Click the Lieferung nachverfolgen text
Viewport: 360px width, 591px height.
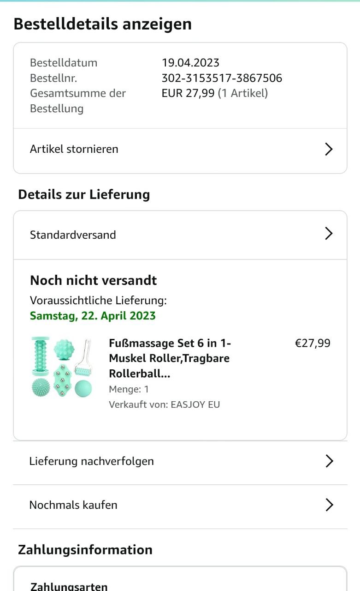(91, 461)
